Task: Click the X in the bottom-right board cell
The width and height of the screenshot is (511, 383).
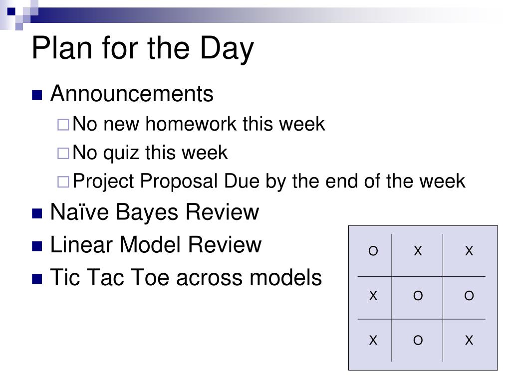Action: 469,340
